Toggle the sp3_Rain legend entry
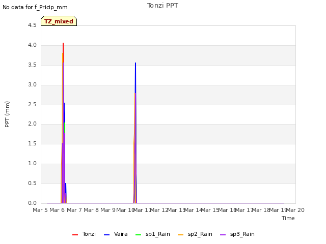The image size is (326, 244). (x=237, y=234)
